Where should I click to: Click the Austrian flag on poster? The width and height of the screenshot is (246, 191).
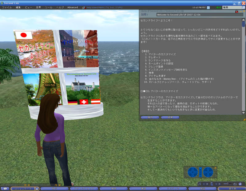pyautogui.click(x=96, y=101)
